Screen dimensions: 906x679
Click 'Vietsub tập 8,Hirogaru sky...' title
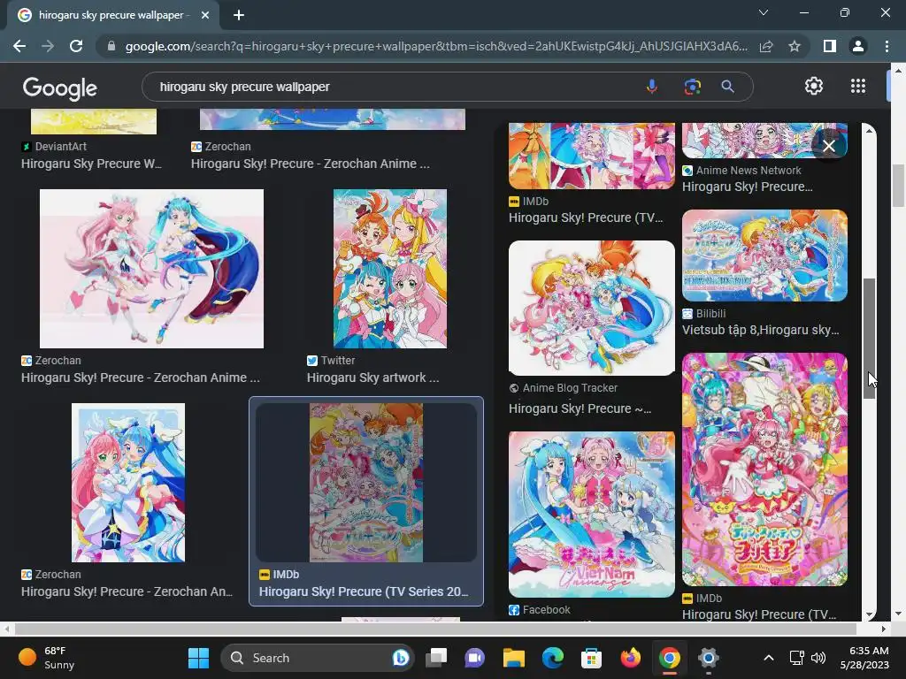760,330
